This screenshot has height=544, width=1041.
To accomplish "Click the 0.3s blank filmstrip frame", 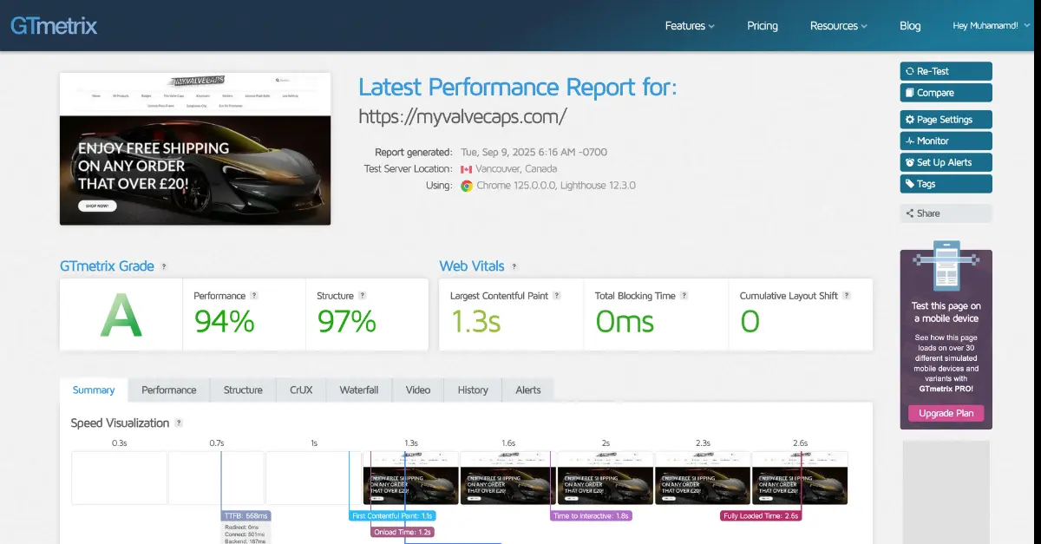I will [119, 477].
